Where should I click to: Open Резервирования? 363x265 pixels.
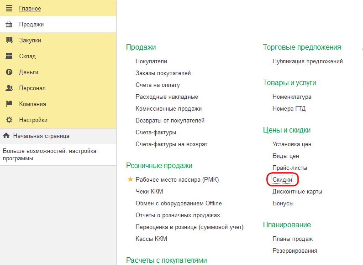(295, 251)
